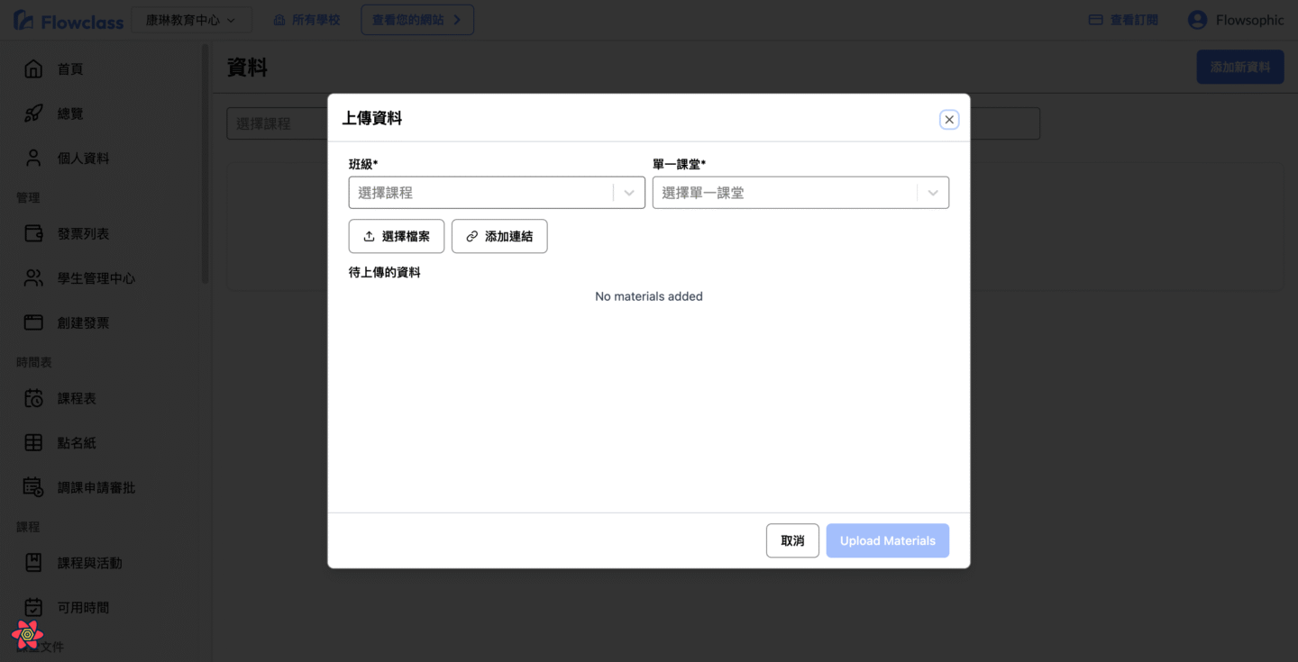Image resolution: width=1298 pixels, height=662 pixels.
Task: Click the home icon in the sidebar
Action: click(33, 69)
